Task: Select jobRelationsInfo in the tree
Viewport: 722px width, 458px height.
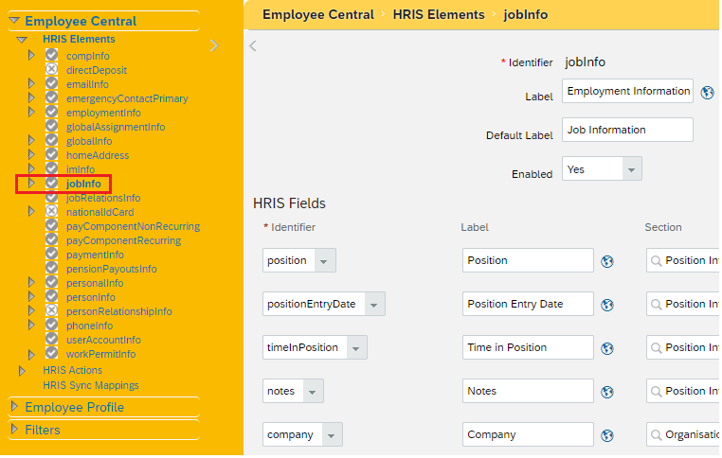Action: click(103, 198)
